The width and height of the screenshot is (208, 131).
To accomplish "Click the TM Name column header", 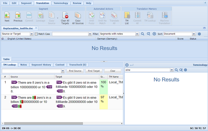I will (x=115, y=77).
